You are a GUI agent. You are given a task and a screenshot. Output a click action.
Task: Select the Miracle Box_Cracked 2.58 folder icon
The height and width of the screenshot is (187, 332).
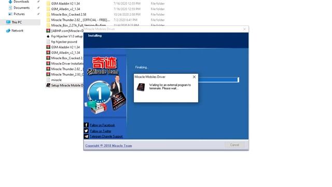[48, 15]
